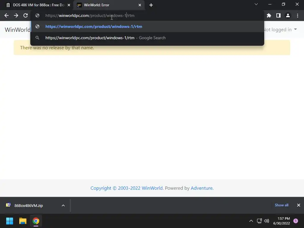Click the zip file icon in the download bar

(8, 205)
